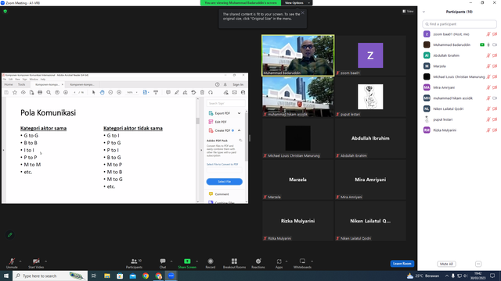501x281 pixels.
Task: Click the Leave Room button
Action: click(402, 264)
